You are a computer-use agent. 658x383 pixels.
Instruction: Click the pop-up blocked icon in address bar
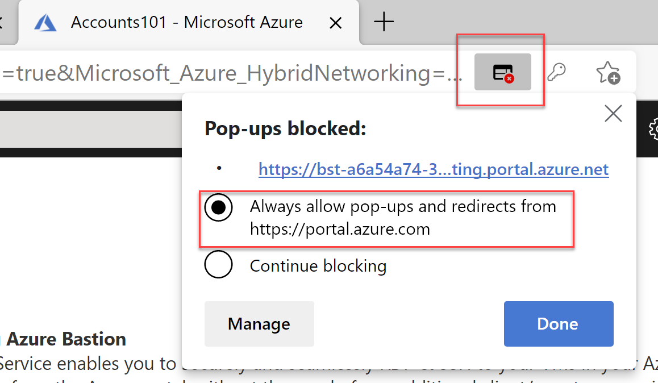[503, 72]
